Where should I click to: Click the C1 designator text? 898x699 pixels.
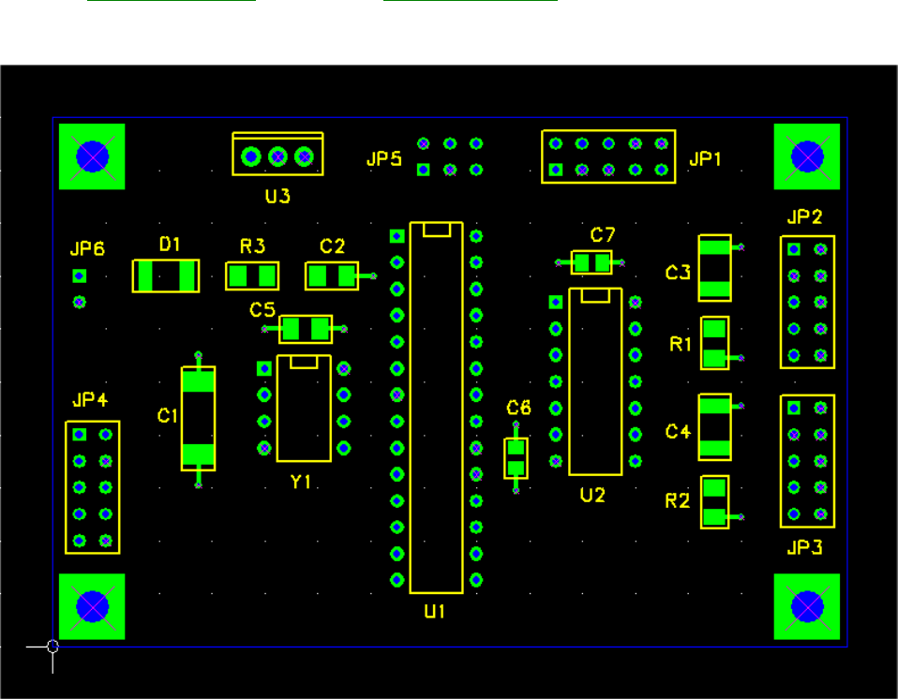[167, 416]
